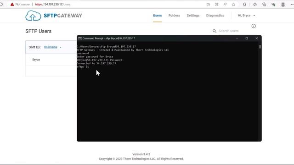Open the Sort By Username dropdown
Screen dimensions: 294x165
click(53, 47)
